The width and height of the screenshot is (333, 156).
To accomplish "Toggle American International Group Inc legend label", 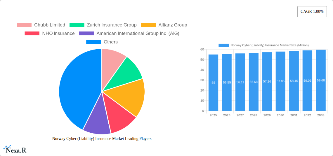I will tap(138, 34).
